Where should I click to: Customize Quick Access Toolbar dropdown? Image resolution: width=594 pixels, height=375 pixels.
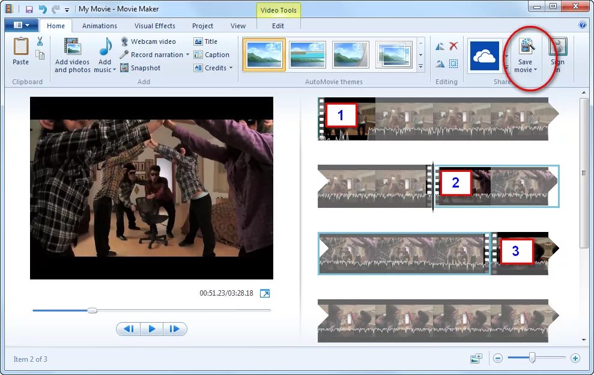pos(67,10)
